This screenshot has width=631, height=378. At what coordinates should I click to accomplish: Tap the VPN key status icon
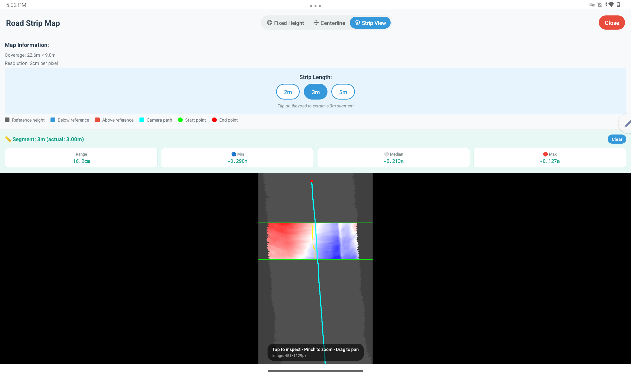point(592,5)
